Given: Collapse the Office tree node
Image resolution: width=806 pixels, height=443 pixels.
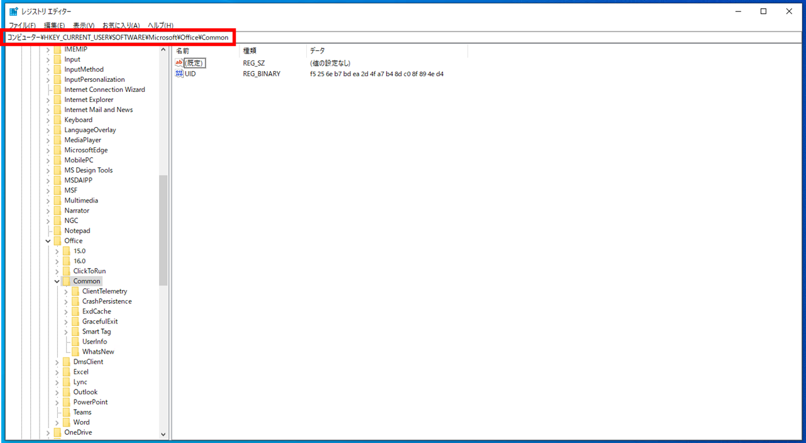Looking at the screenshot, I should tap(48, 240).
